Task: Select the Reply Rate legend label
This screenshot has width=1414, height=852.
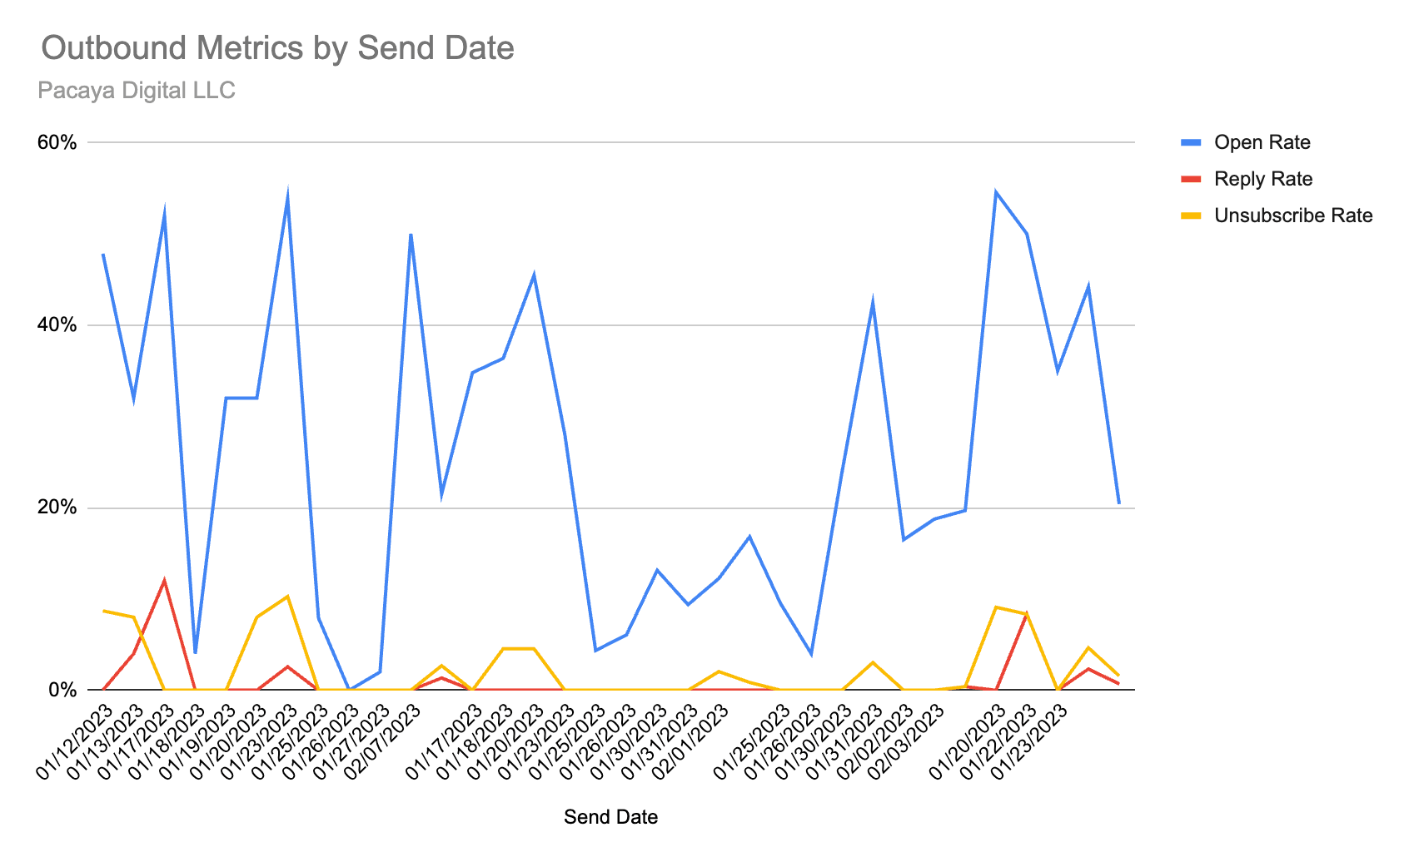Action: (1262, 180)
